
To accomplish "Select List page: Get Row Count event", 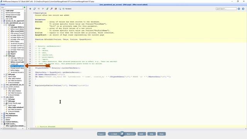I will pos(17,46).
